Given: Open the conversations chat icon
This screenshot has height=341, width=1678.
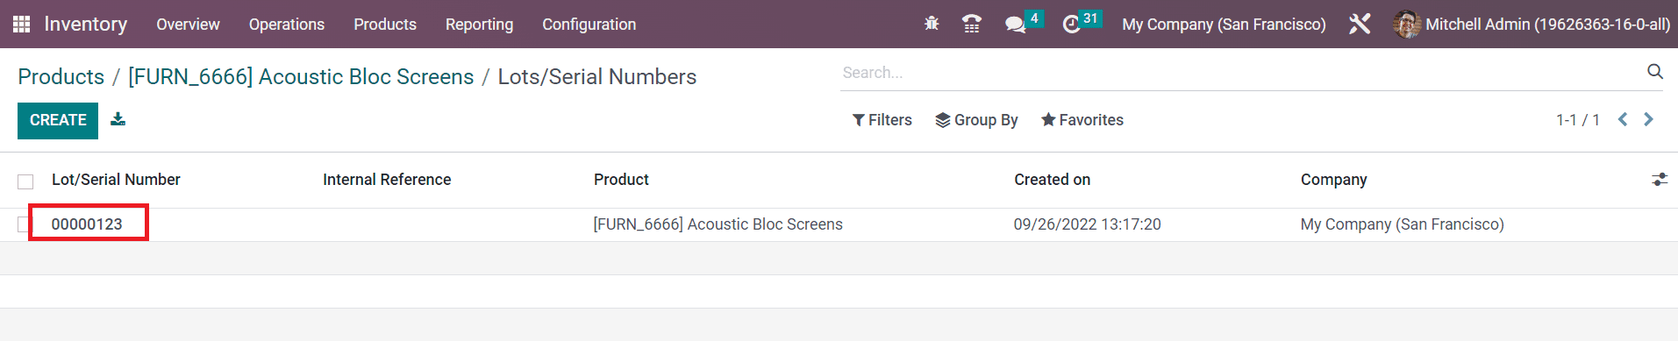Looking at the screenshot, I should coord(1015,25).
